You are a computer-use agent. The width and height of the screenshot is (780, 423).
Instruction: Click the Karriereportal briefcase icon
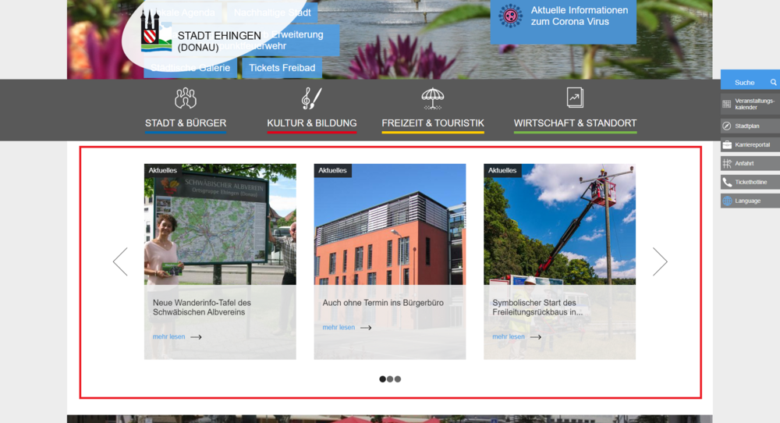[x=727, y=145]
